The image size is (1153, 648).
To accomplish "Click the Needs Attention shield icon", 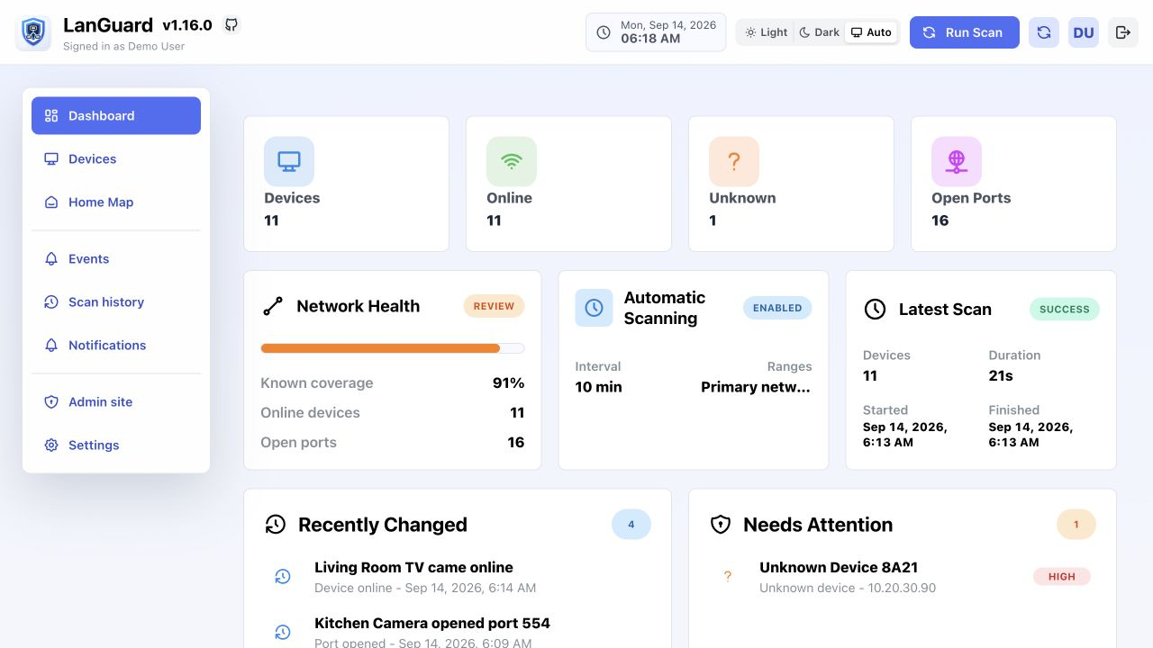I will point(721,525).
